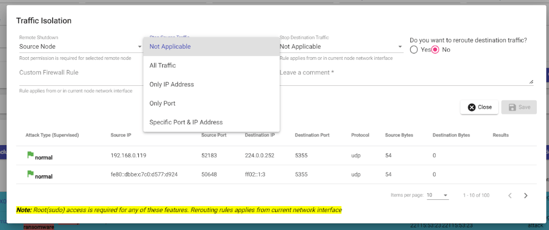This screenshot has height=230, width=549.
Task: Select No for rerouting destination traffic
Action: click(435, 50)
